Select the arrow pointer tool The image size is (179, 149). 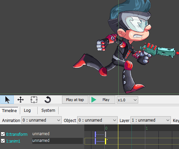[7, 100]
